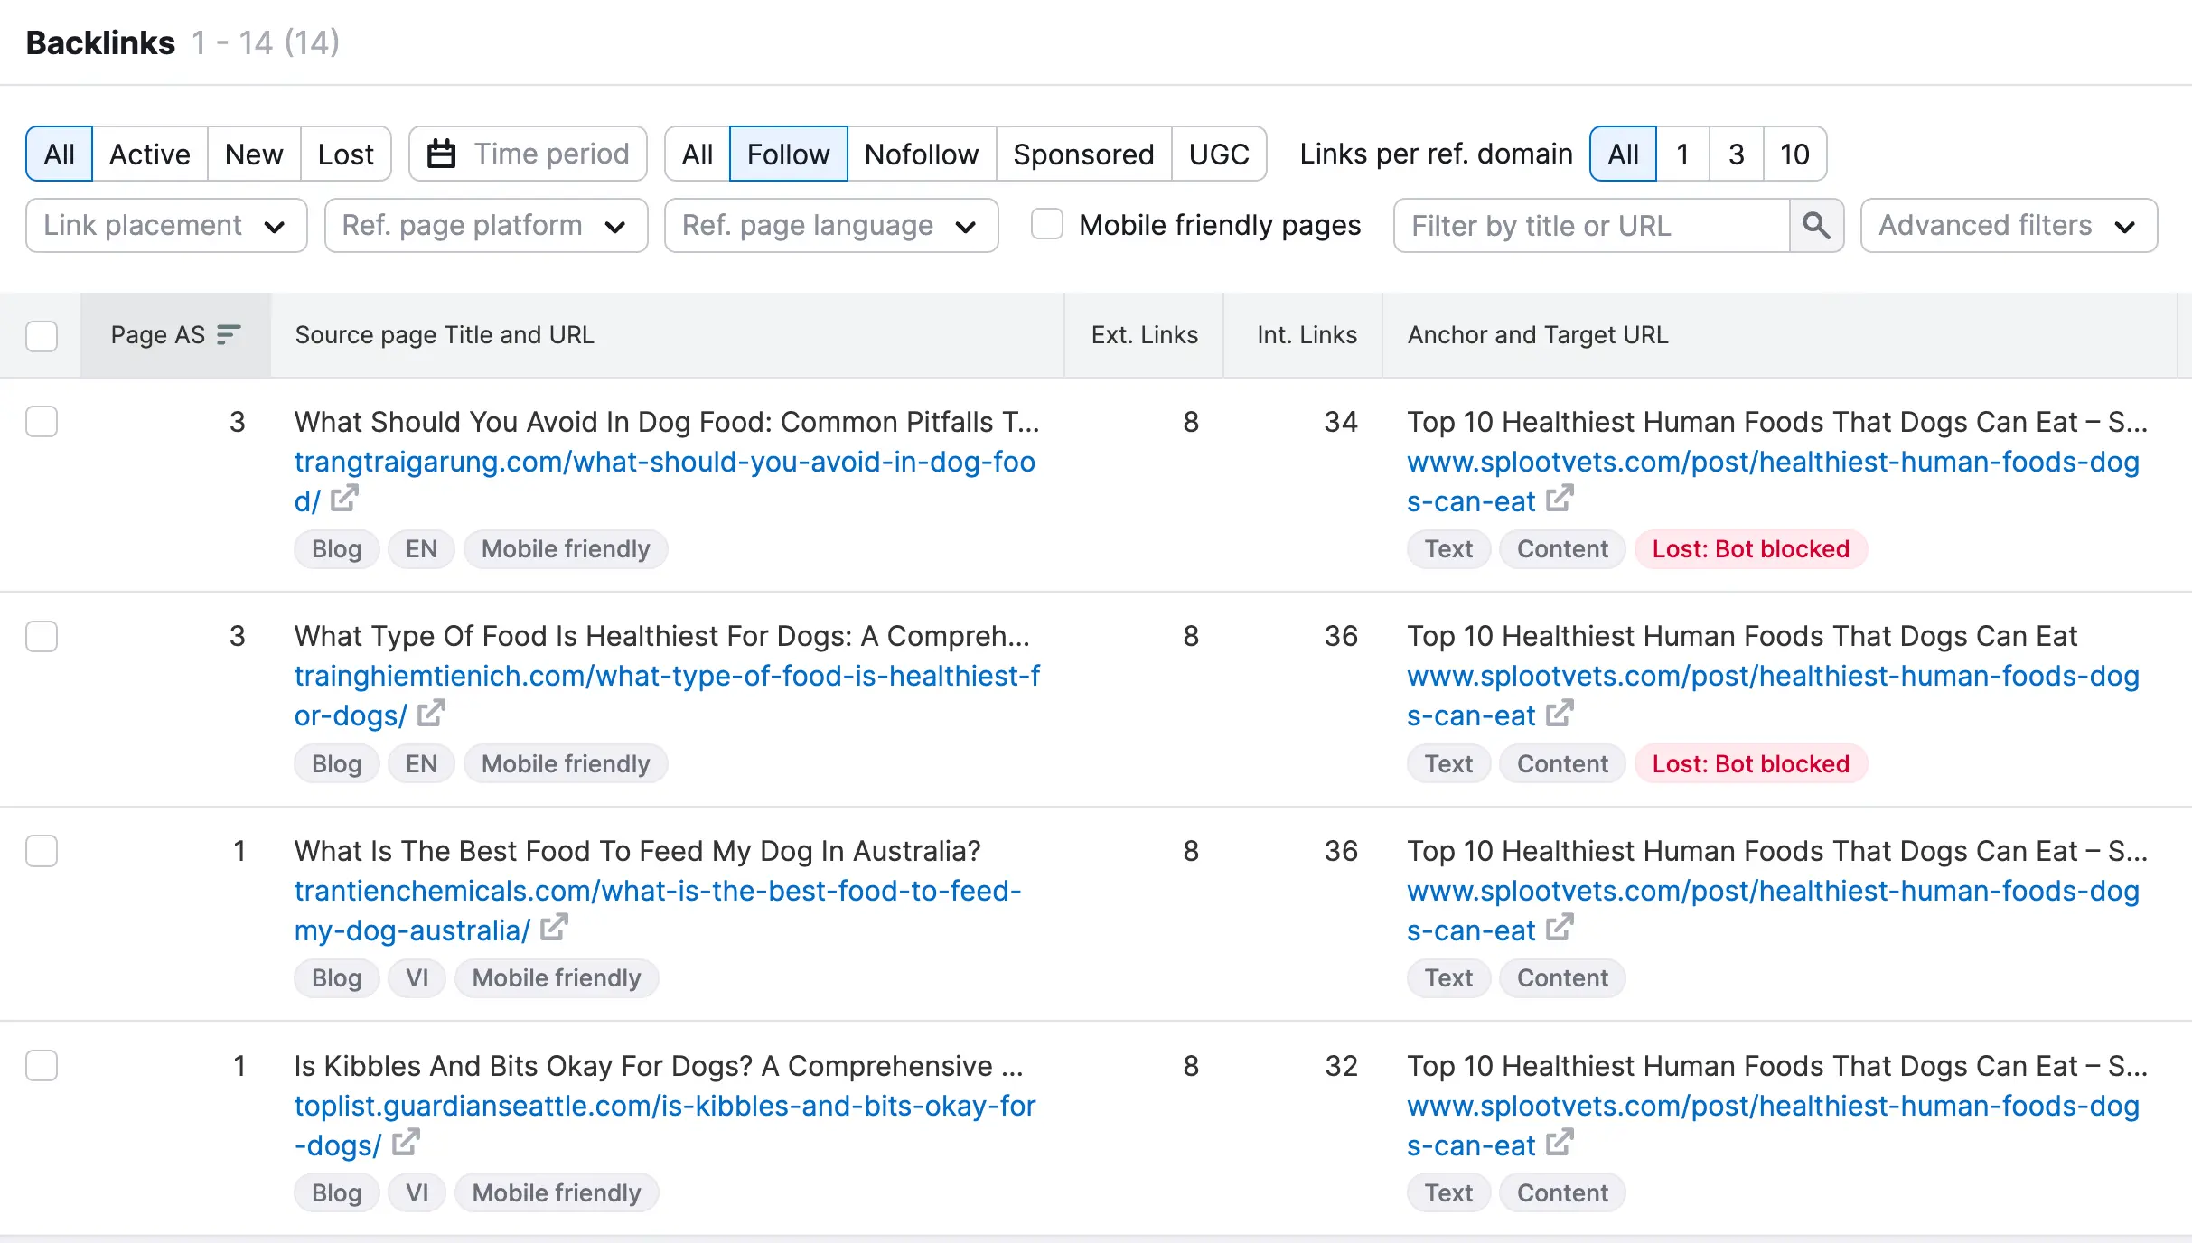2192x1243 pixels.
Task: Open external icon of first row's target URL
Action: 1559,499
